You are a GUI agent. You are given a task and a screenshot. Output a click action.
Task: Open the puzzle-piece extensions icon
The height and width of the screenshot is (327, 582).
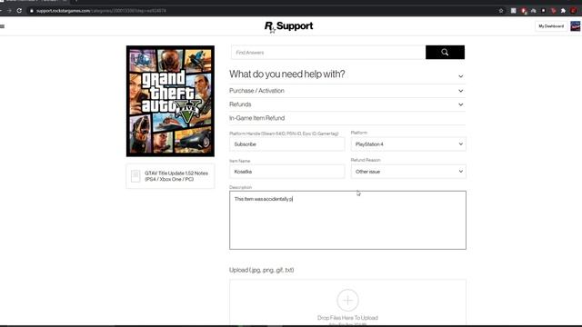pyautogui.click(x=563, y=11)
